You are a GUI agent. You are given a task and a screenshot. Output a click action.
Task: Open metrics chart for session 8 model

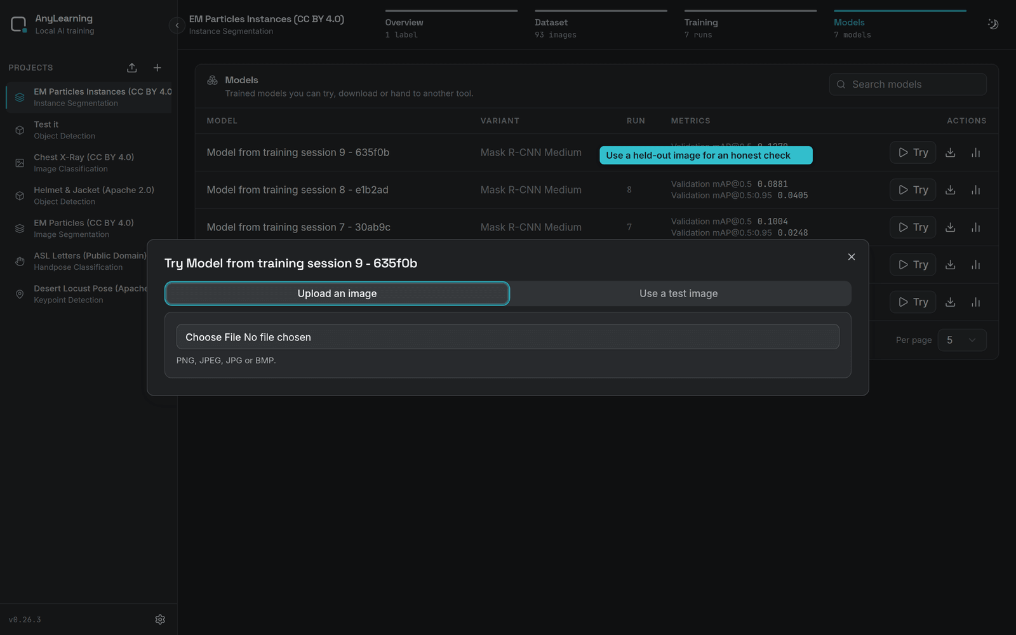[x=976, y=190]
